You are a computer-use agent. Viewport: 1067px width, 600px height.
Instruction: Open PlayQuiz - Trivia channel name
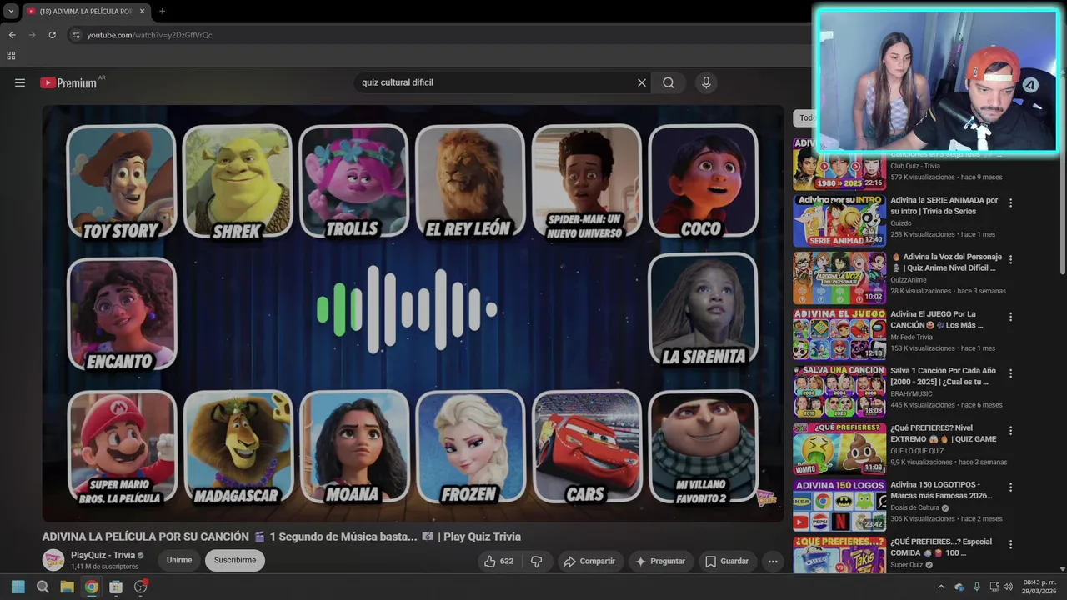[103, 556]
